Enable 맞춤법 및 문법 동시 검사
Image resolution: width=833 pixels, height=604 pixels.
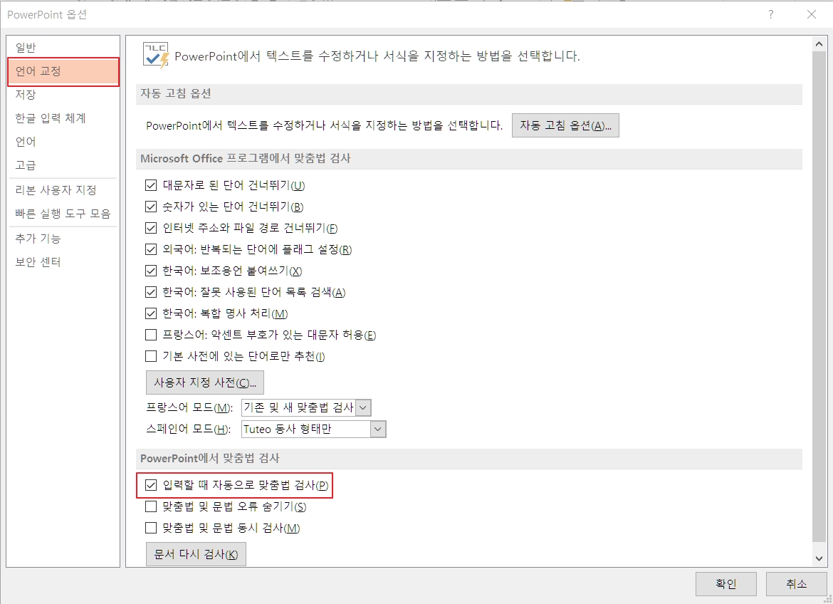tap(151, 528)
